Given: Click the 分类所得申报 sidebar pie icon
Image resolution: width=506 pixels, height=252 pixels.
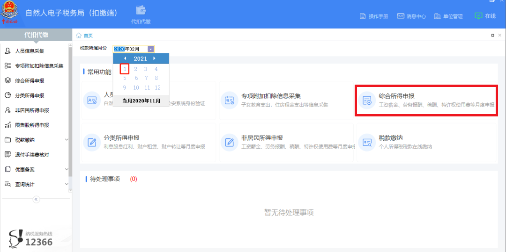Looking at the screenshot, I should (x=8, y=95).
